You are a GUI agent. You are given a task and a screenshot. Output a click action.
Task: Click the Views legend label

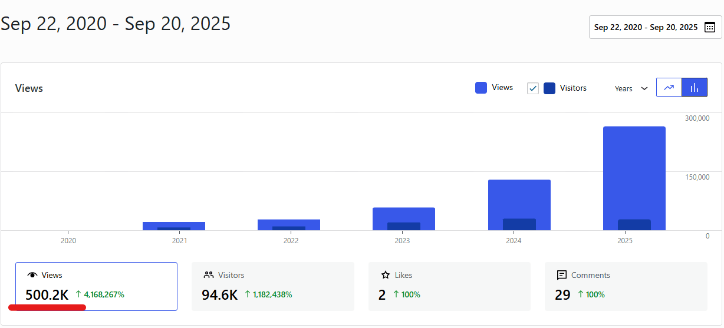point(502,88)
